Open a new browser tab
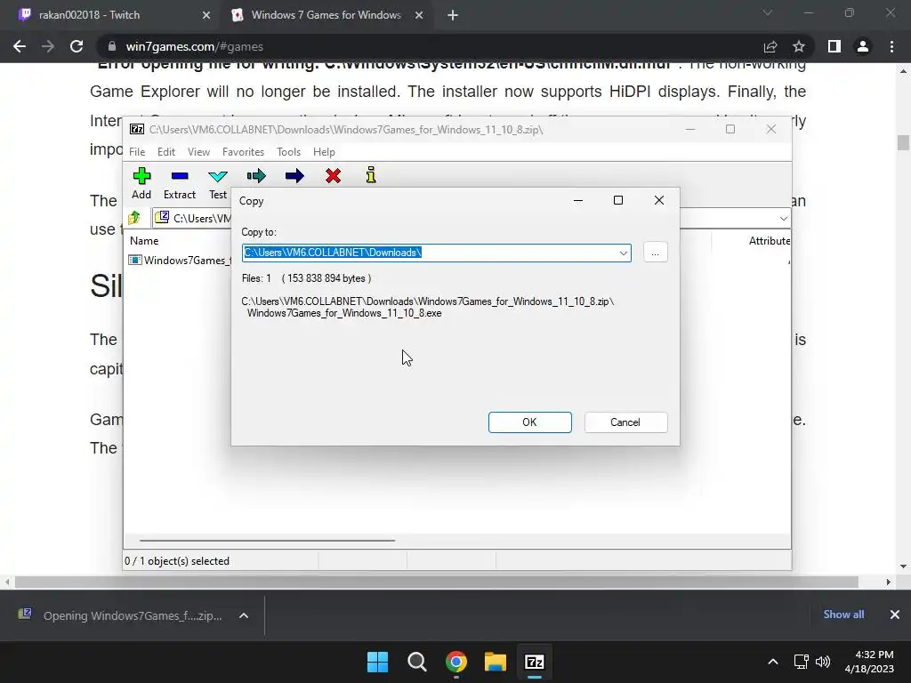Viewport: 911px width, 683px height. click(x=453, y=15)
